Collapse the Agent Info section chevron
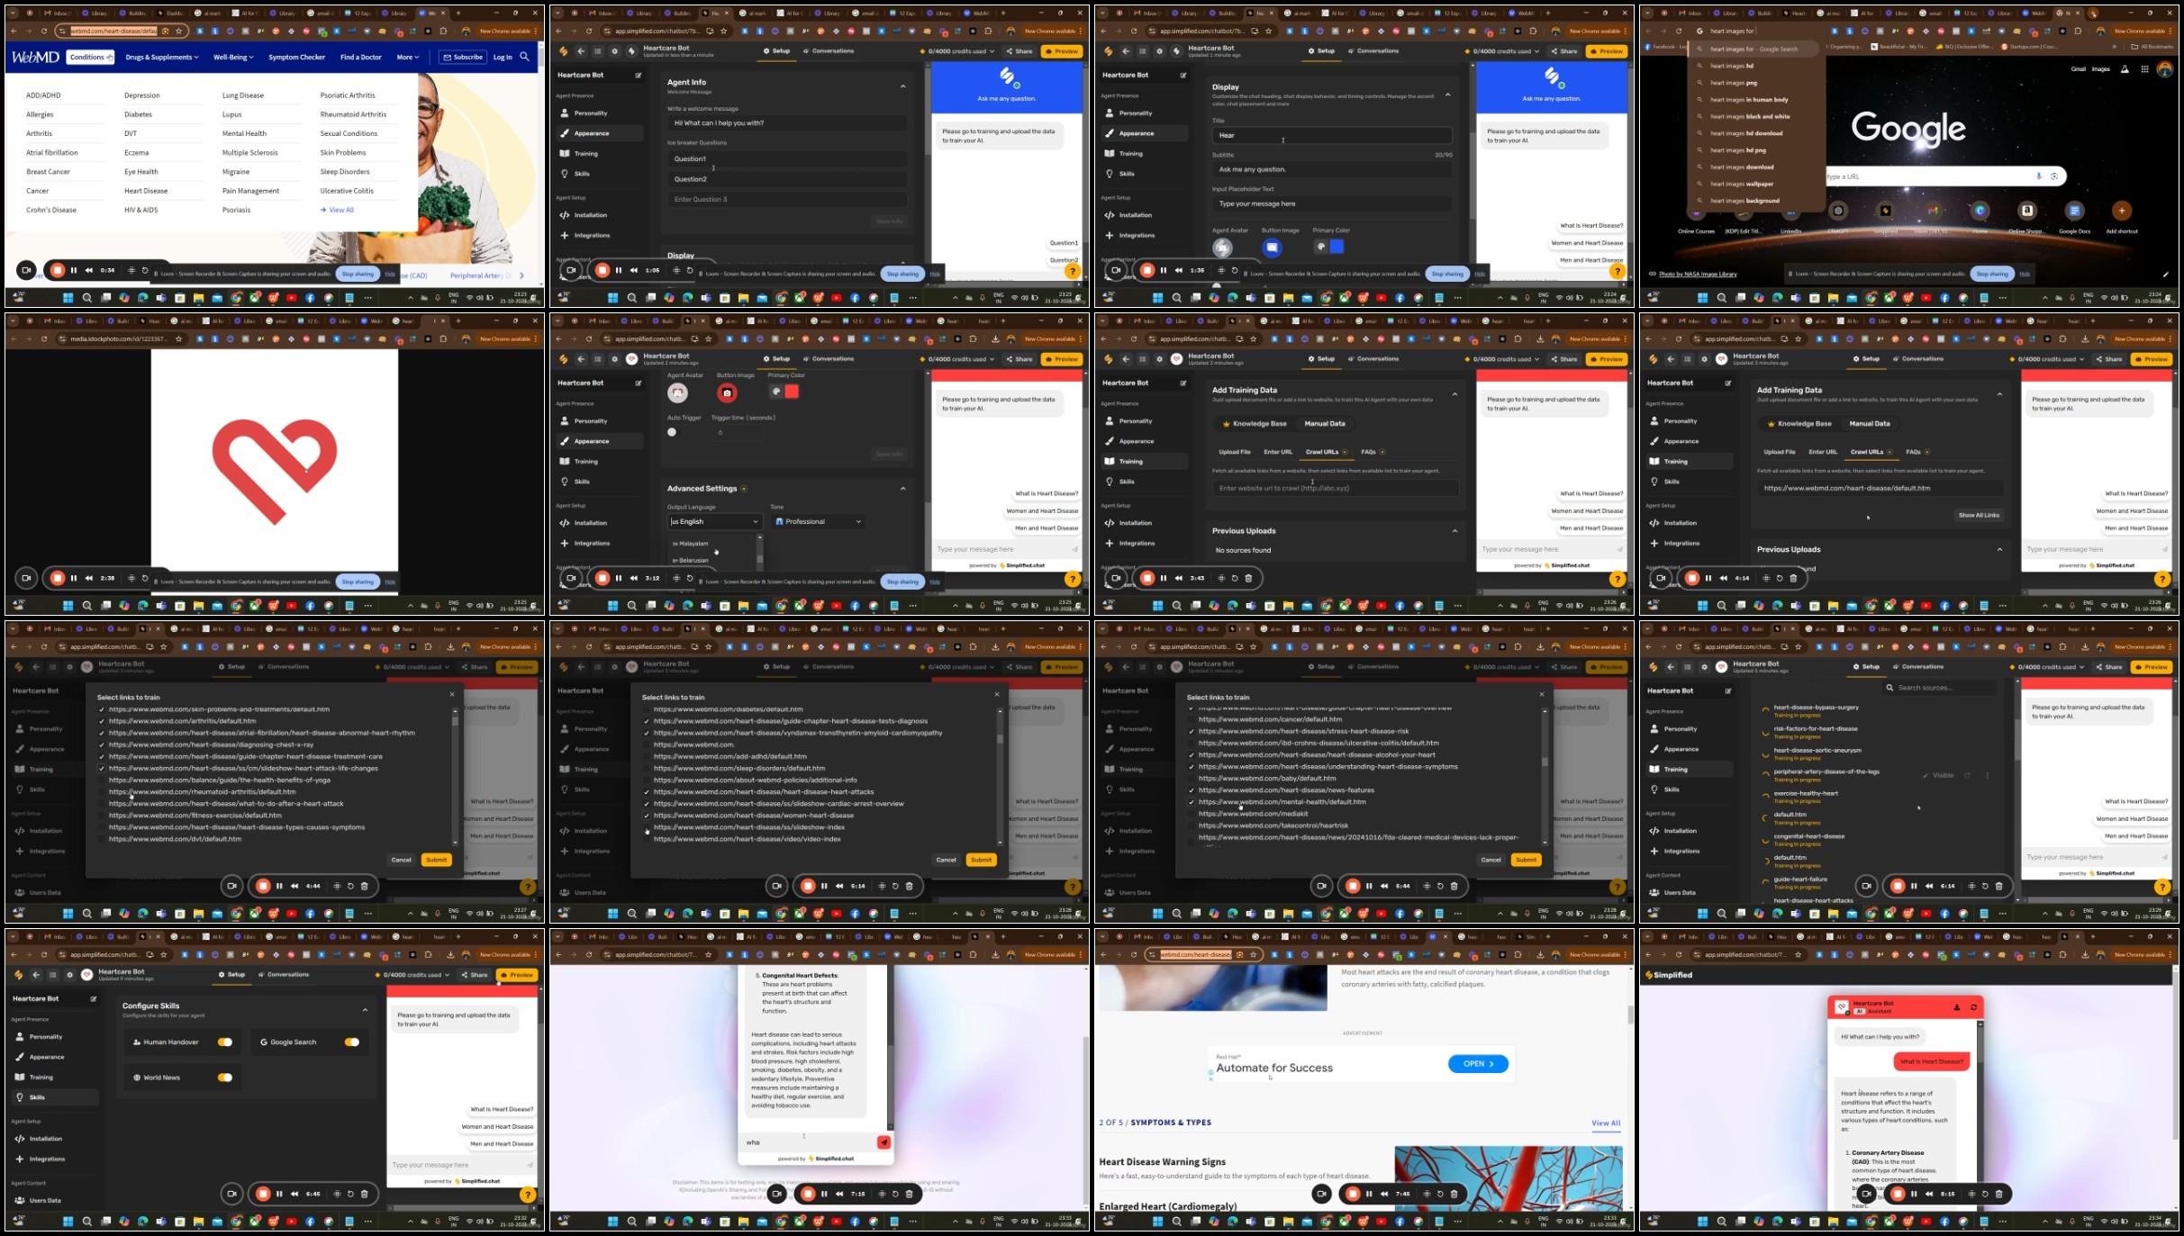The height and width of the screenshot is (1236, 2184). pyautogui.click(x=902, y=86)
